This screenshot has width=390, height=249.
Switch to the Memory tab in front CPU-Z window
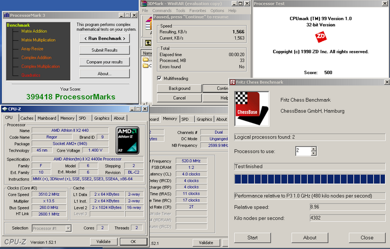[x=67, y=118]
